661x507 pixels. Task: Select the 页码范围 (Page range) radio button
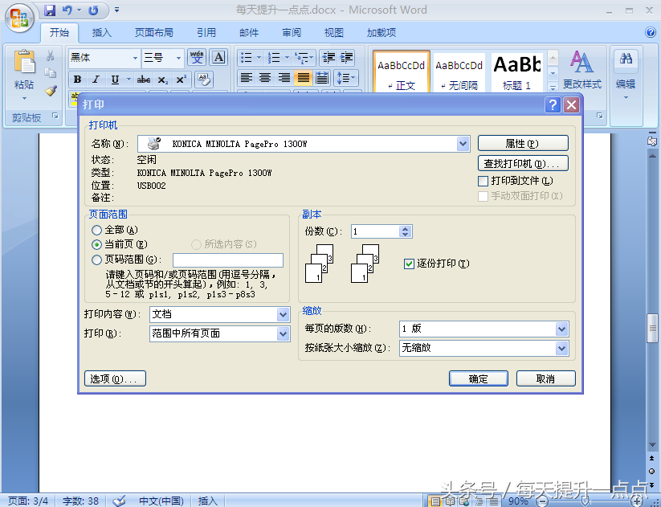coord(96,260)
